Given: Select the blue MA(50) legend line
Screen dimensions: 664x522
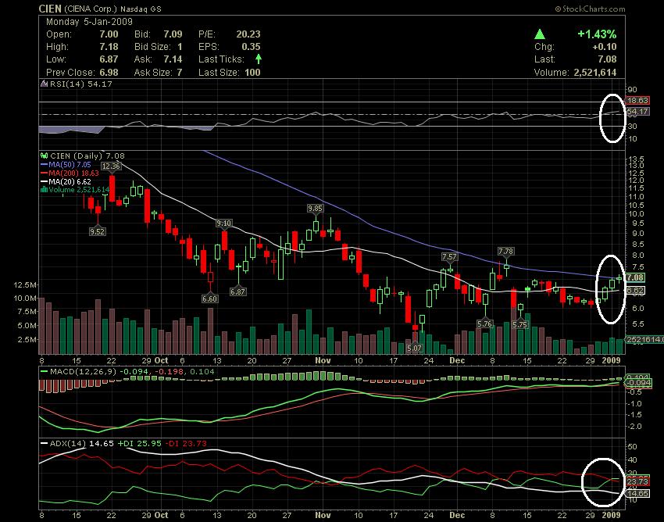Looking at the screenshot, I should (x=44, y=165).
